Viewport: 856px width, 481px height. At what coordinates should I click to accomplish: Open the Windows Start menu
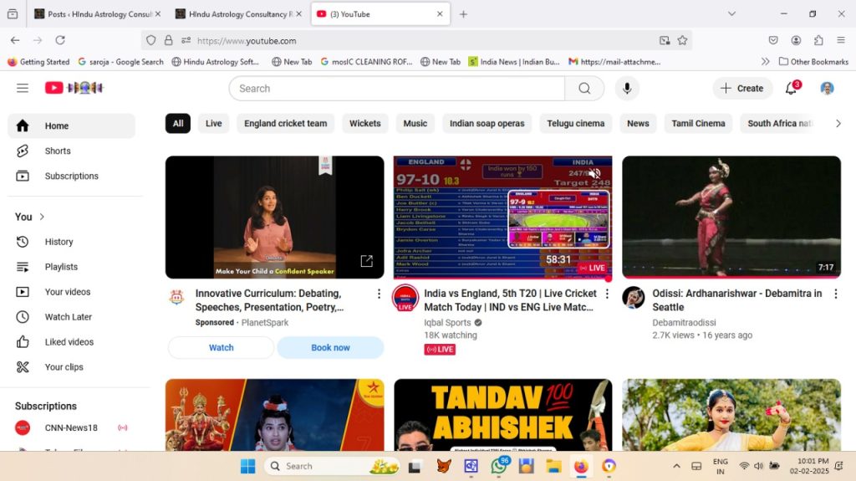[247, 466]
